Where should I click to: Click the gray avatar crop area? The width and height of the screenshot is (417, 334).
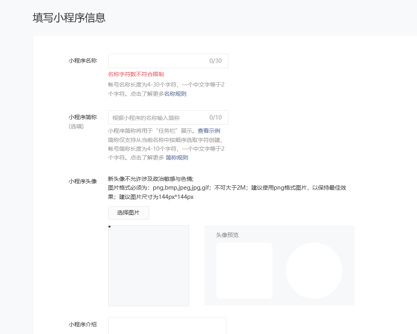(149, 266)
